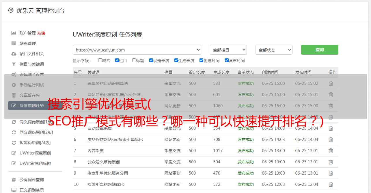Uncheck the 栏目 display field checkbox
Viewport: 371px width, 193px height.
pyautogui.click(x=117, y=60)
